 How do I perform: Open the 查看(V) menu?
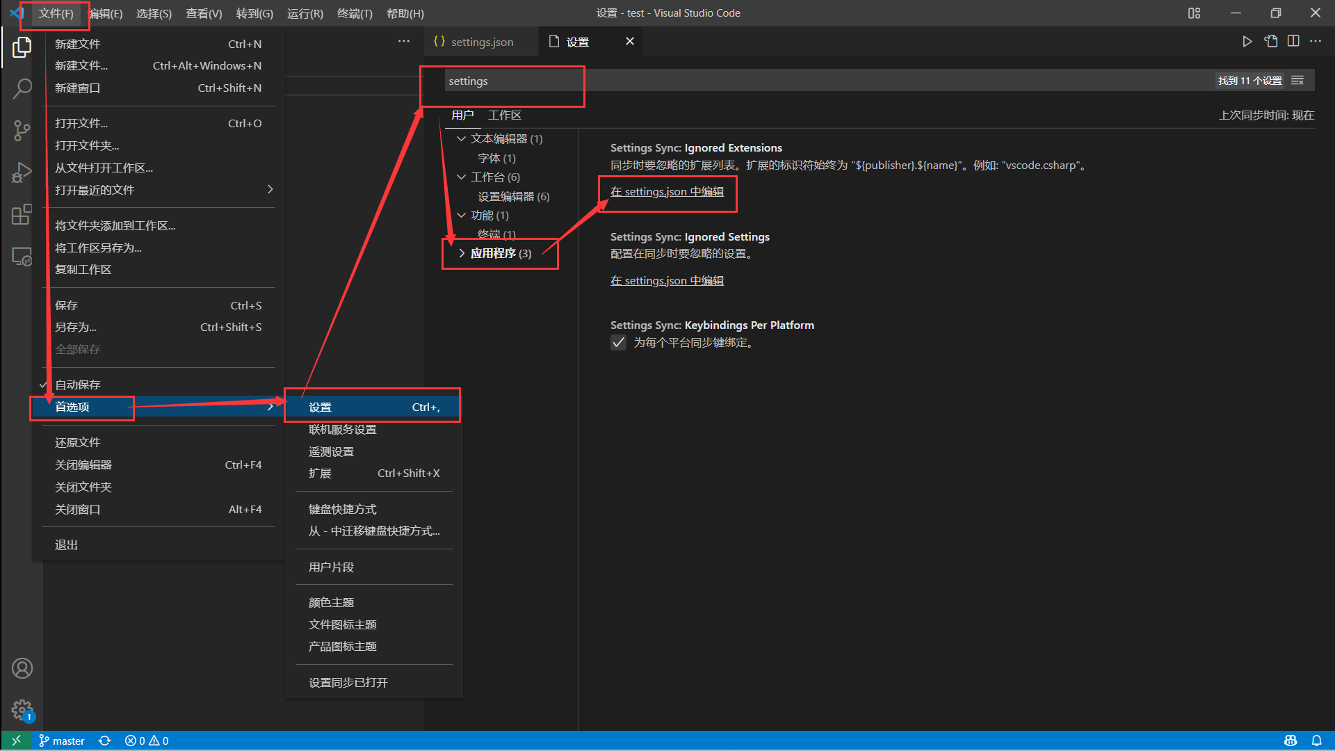pyautogui.click(x=204, y=14)
